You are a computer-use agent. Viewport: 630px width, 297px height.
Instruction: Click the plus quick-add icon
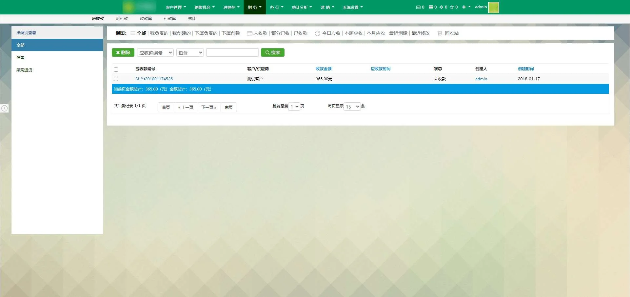point(464,7)
